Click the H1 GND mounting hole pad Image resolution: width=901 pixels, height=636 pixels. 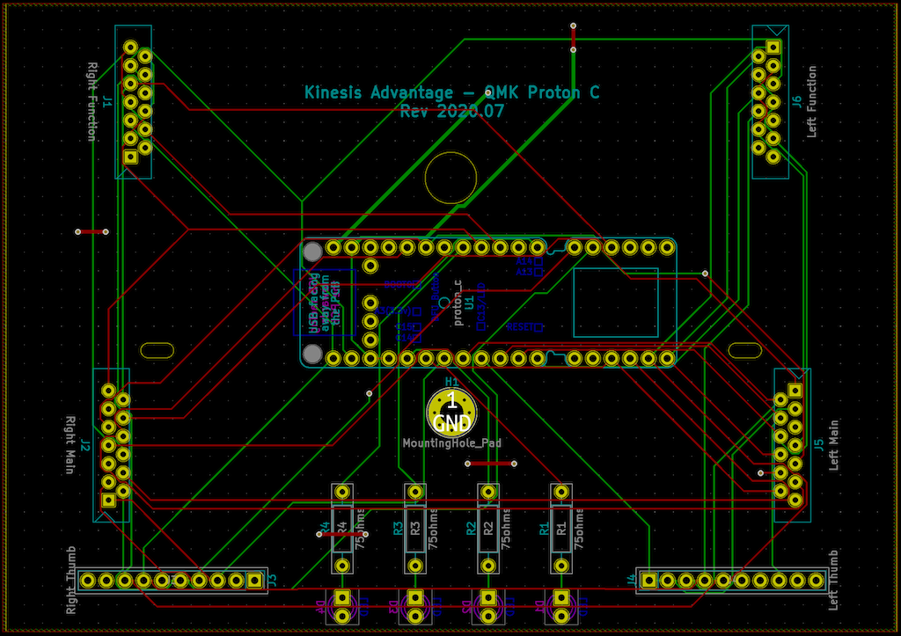451,413
